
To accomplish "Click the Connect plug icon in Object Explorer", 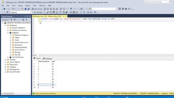I will (x=11, y=20).
